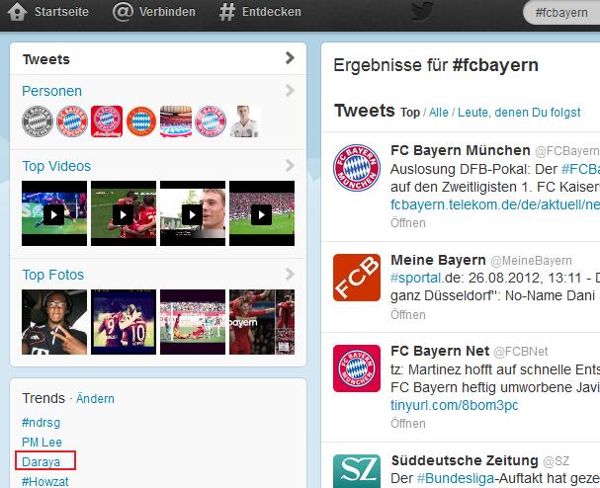Select the red square Bayern avatar
Image resolution: width=600 pixels, height=488 pixels.
pyautogui.click(x=107, y=122)
